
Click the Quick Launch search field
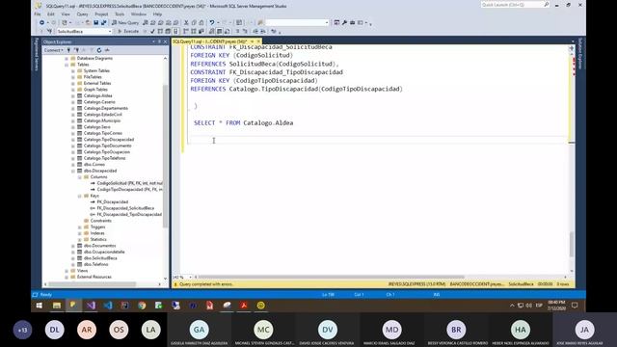coord(512,5)
